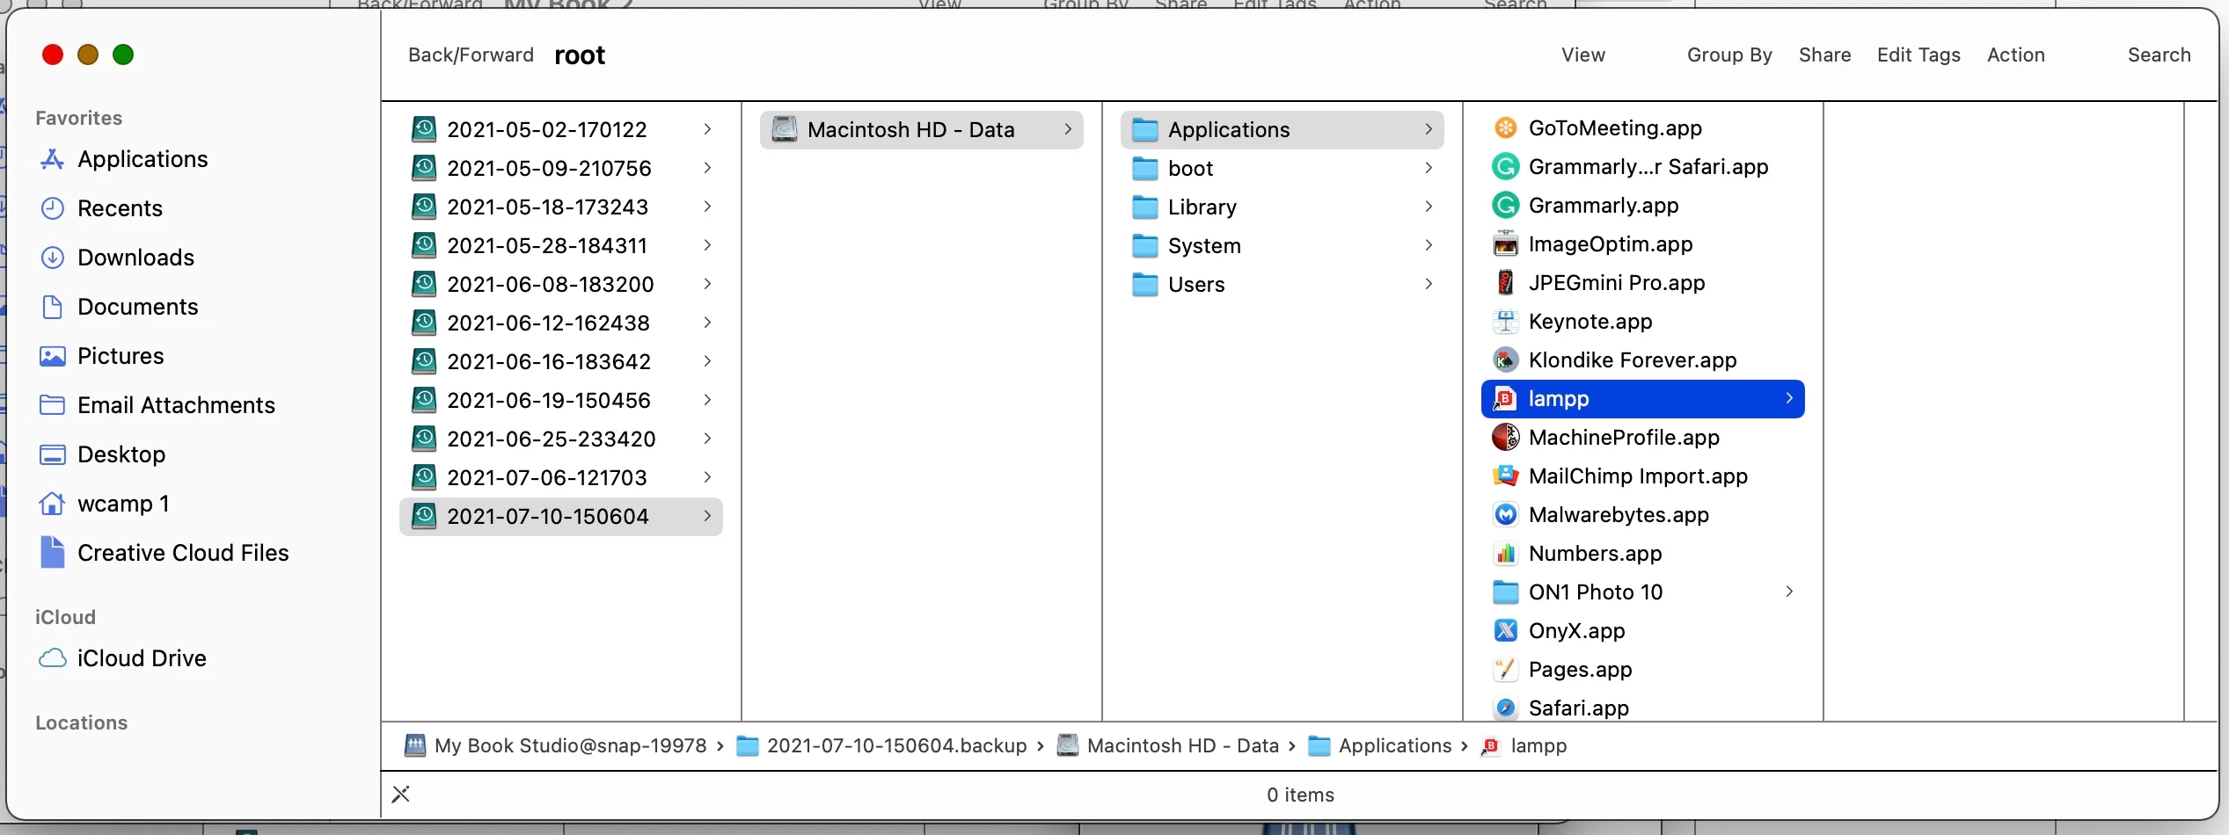Click the Back/Forward control

pos(471,54)
